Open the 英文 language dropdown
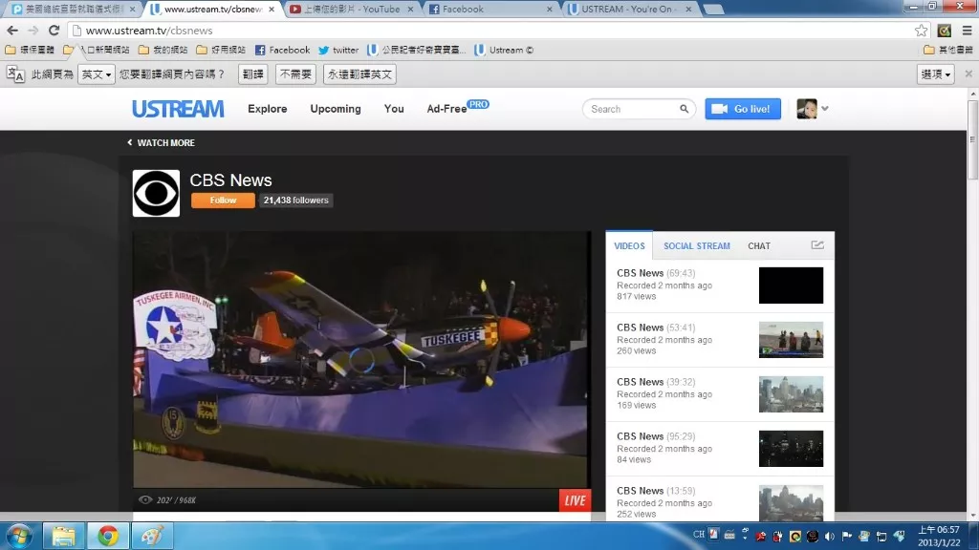 (x=97, y=74)
